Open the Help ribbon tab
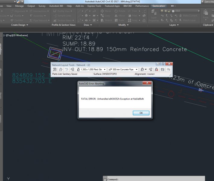214x181 pixels. (x=69, y=6)
